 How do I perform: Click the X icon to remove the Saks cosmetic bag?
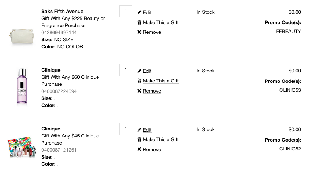coord(139,32)
